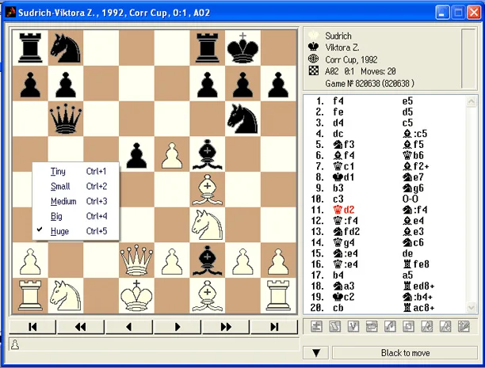Click the Black to move button

405,353
